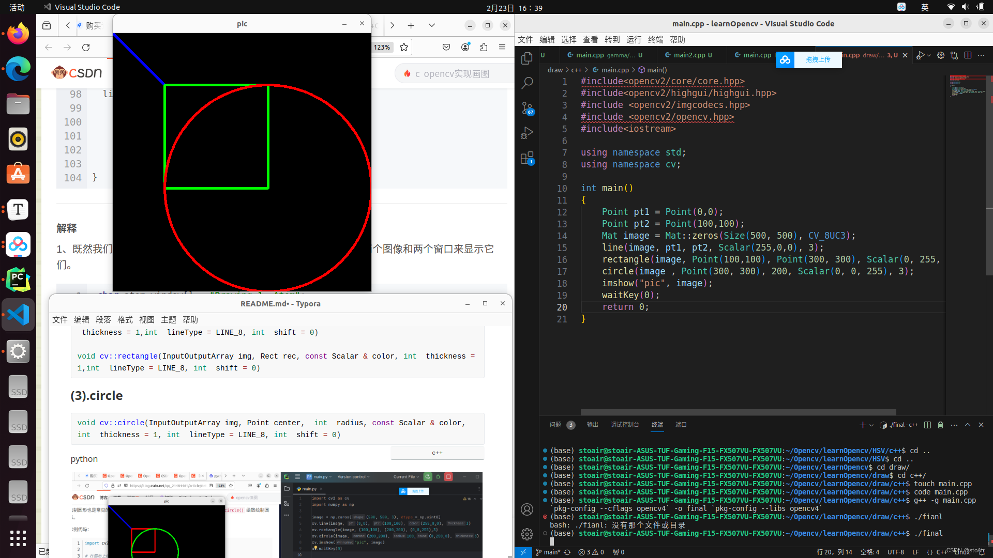Viewport: 993px width, 558px height.
Task: Click the new terminal plus icon
Action: pos(862,425)
